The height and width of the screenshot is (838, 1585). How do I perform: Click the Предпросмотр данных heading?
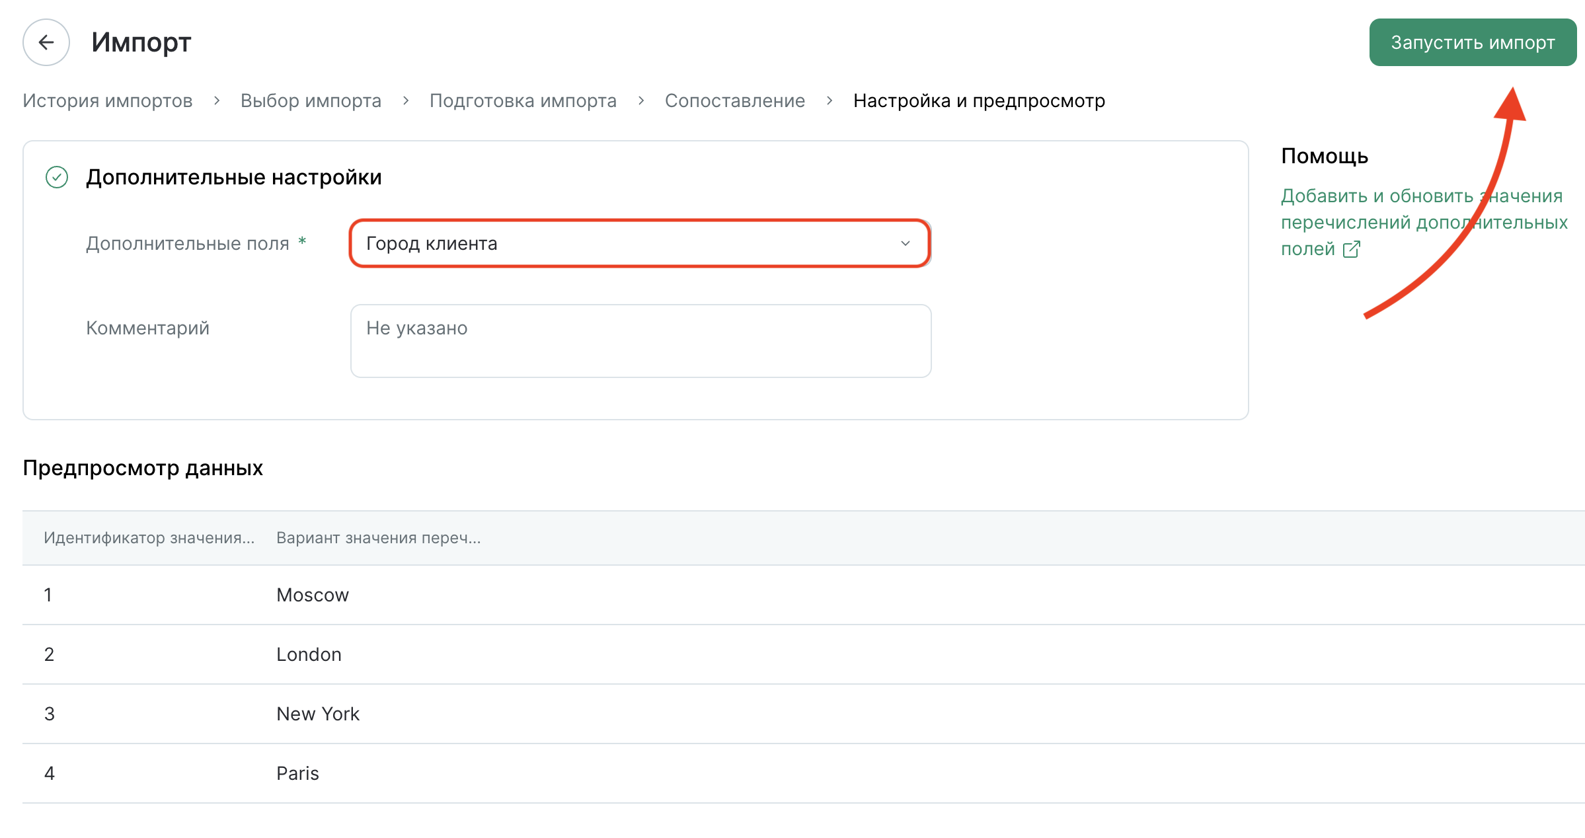pyautogui.click(x=143, y=468)
